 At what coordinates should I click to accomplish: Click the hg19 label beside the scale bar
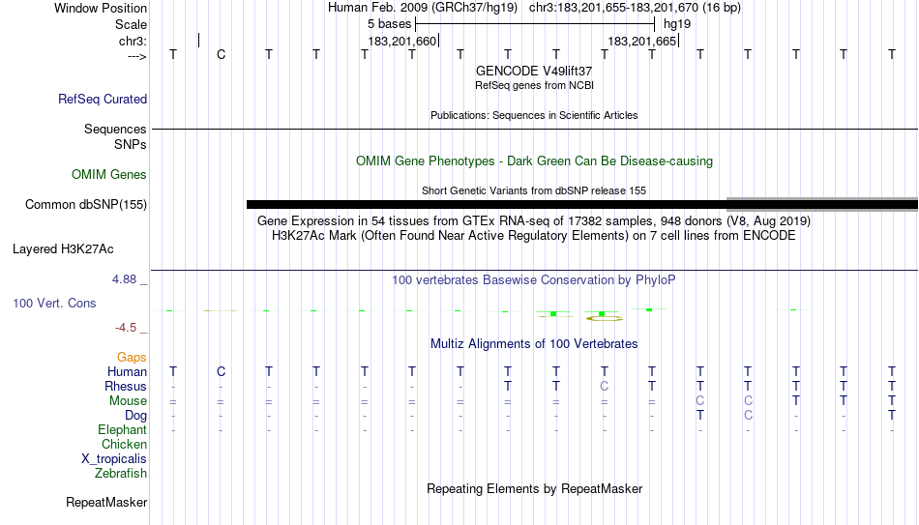point(677,24)
